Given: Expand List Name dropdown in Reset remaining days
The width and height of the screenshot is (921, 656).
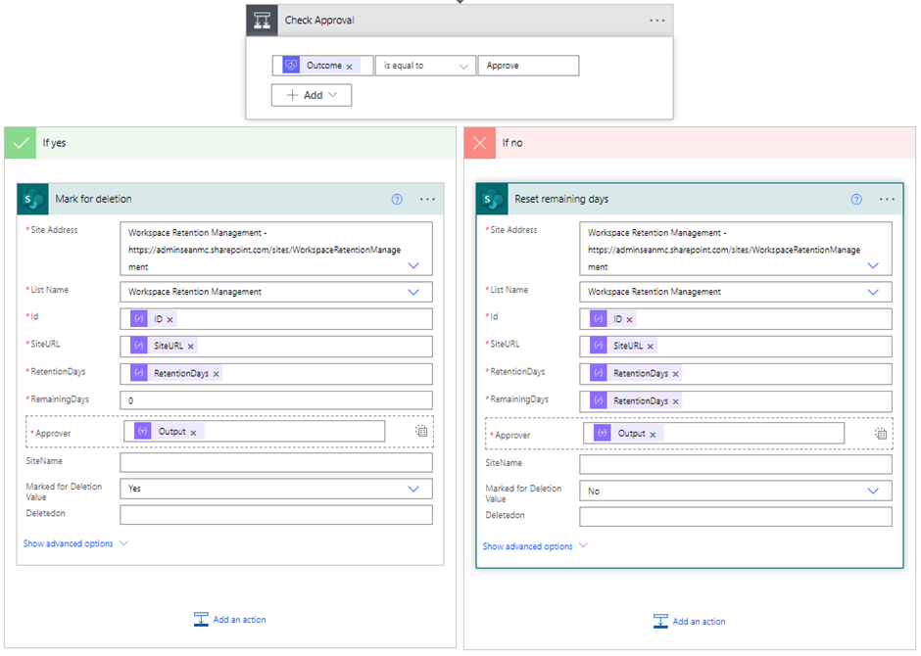Looking at the screenshot, I should 873,292.
